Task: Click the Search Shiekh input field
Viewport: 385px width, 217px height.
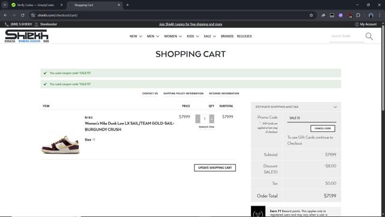Action: [346, 36]
